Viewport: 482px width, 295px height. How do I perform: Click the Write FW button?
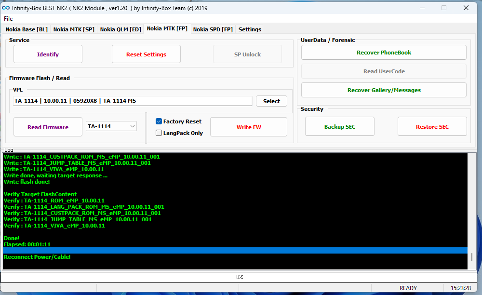click(x=249, y=127)
